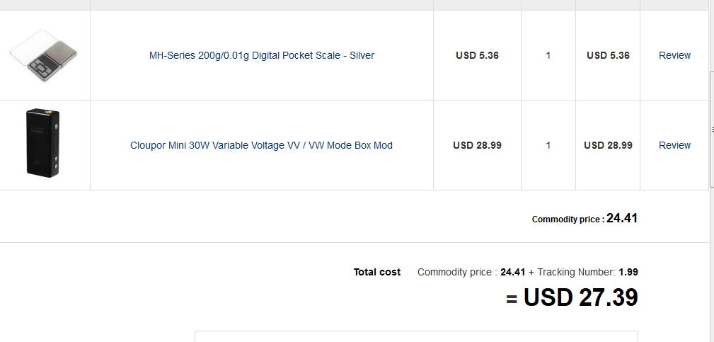
Task: Click the quantity of the pocket scale
Action: [x=548, y=55]
